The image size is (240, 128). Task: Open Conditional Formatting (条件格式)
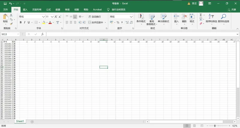(x=141, y=19)
